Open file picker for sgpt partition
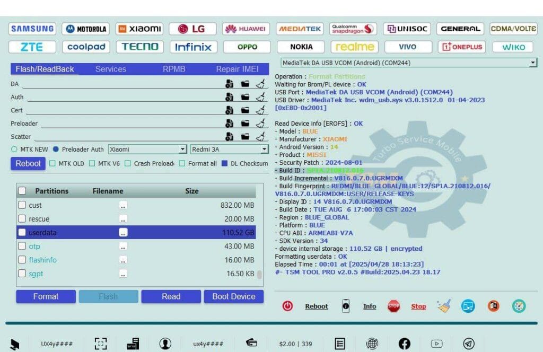 tap(123, 274)
